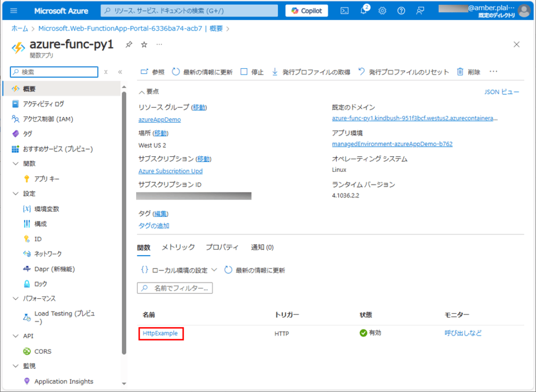The height and width of the screenshot is (392, 536).
Task: Switch to the プロパティ tab
Action: click(222, 247)
